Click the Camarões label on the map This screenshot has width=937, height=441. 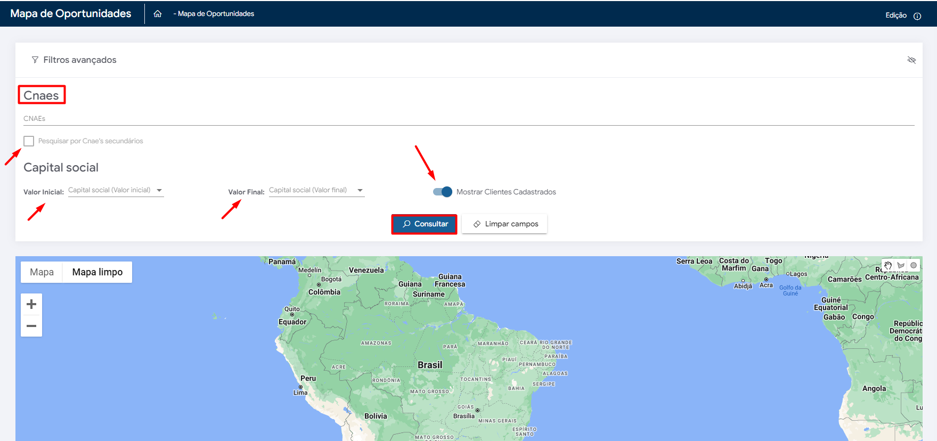844,279
